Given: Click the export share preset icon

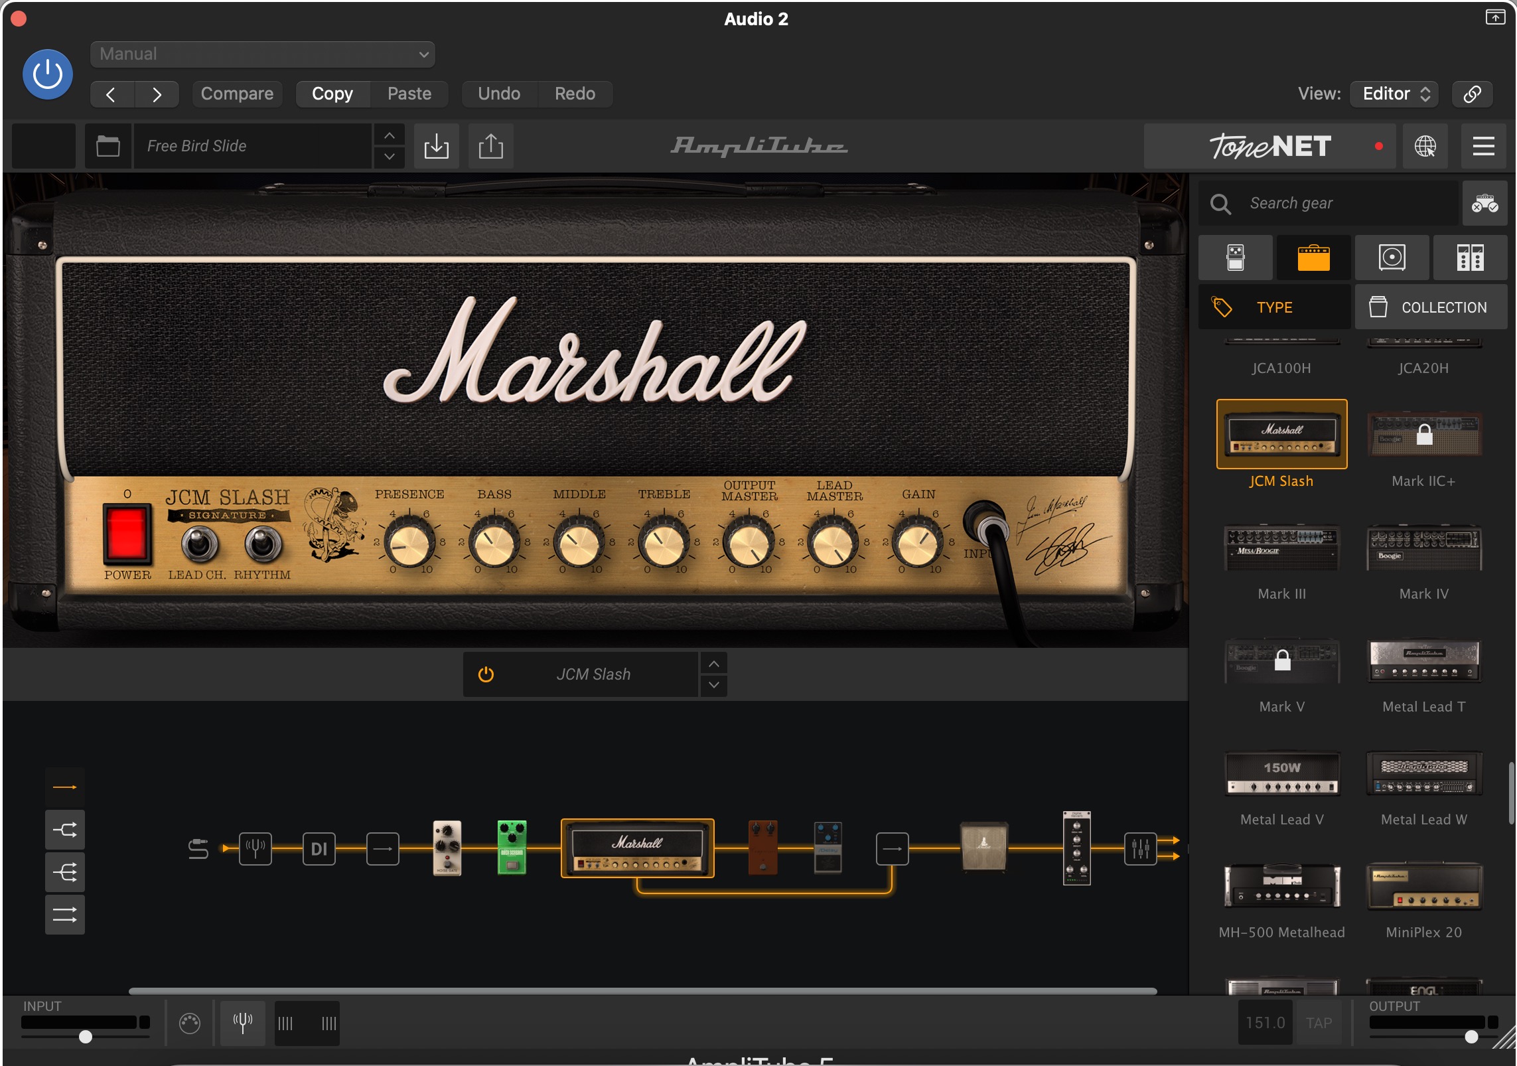Looking at the screenshot, I should 491,146.
